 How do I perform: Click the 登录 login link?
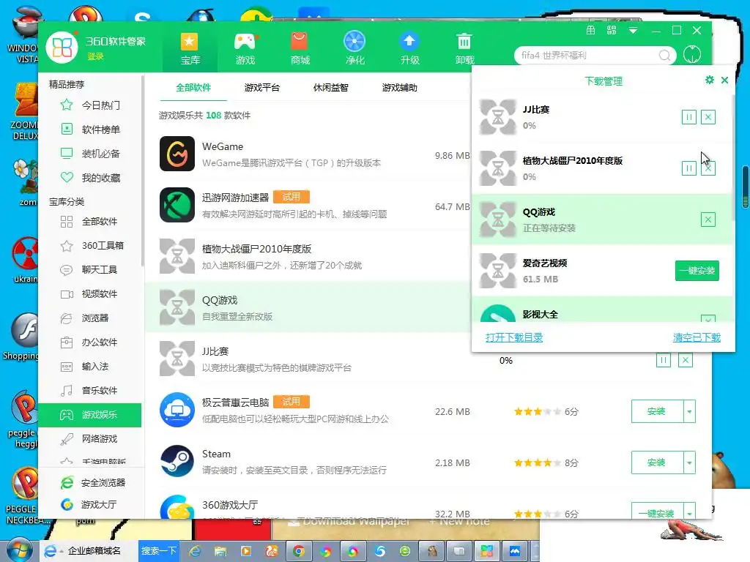[95, 56]
